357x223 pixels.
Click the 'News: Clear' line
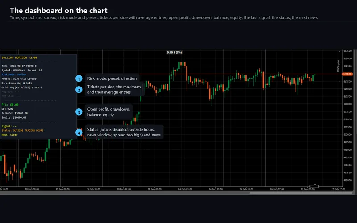point(9,135)
